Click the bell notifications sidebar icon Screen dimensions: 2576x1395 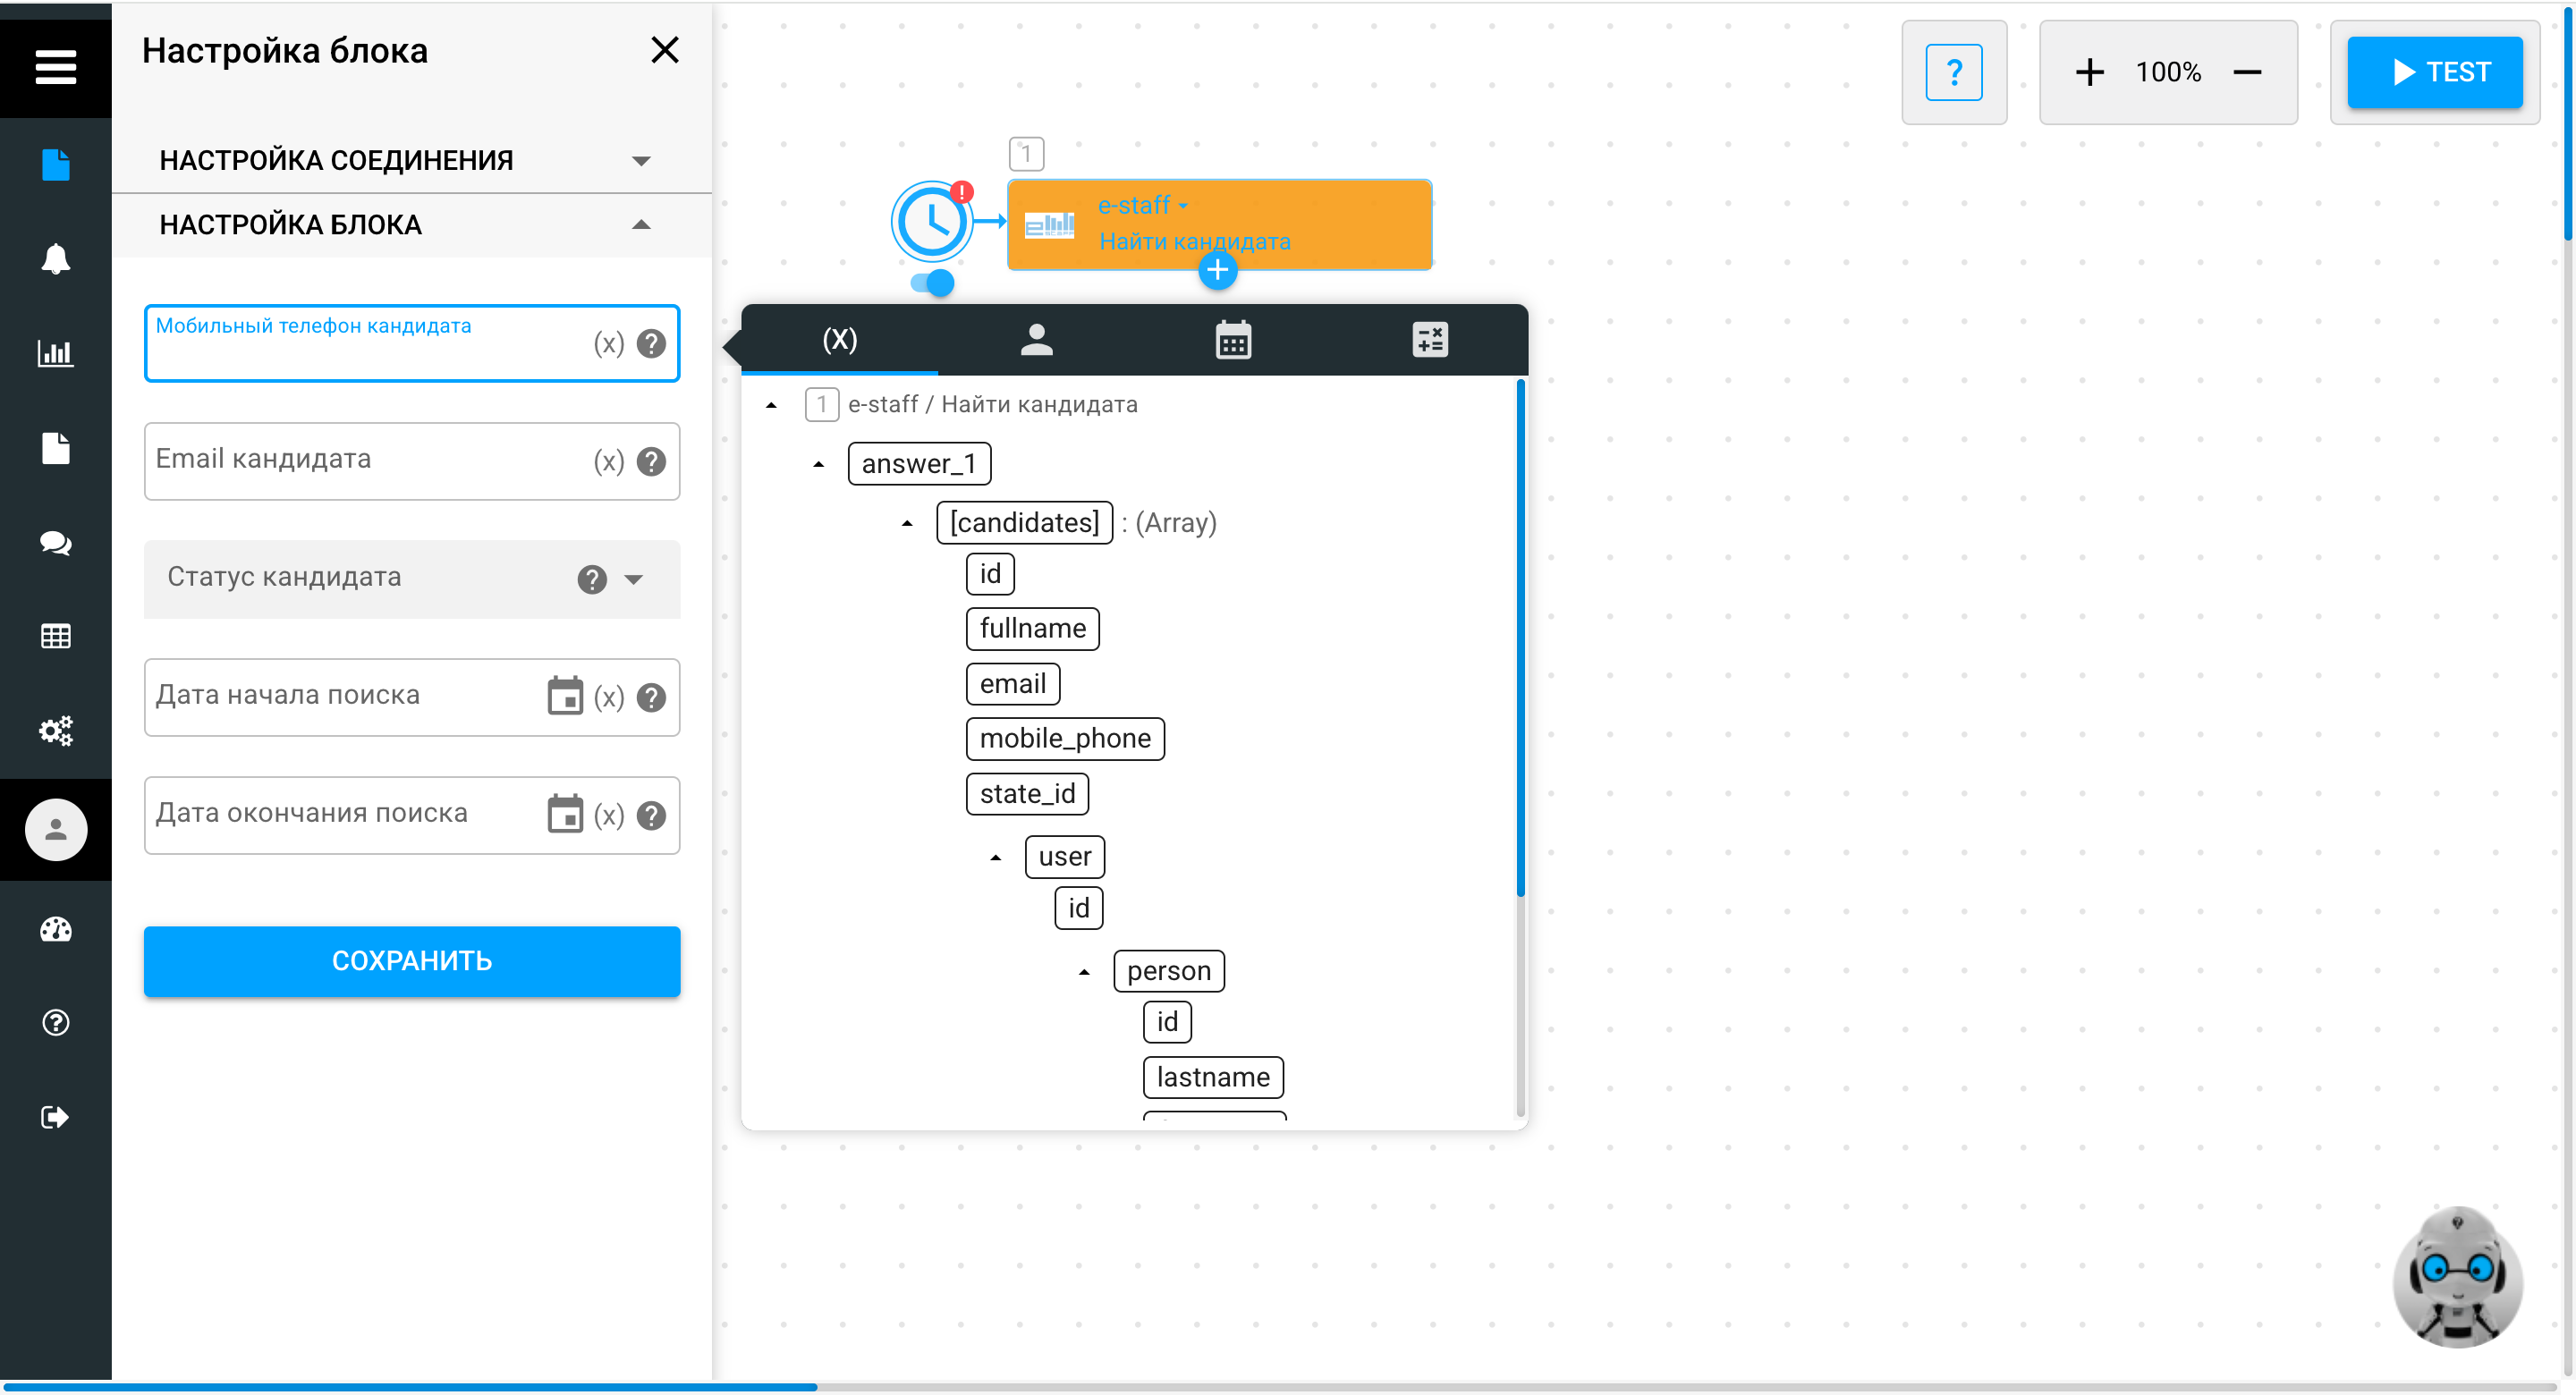pyautogui.click(x=55, y=258)
